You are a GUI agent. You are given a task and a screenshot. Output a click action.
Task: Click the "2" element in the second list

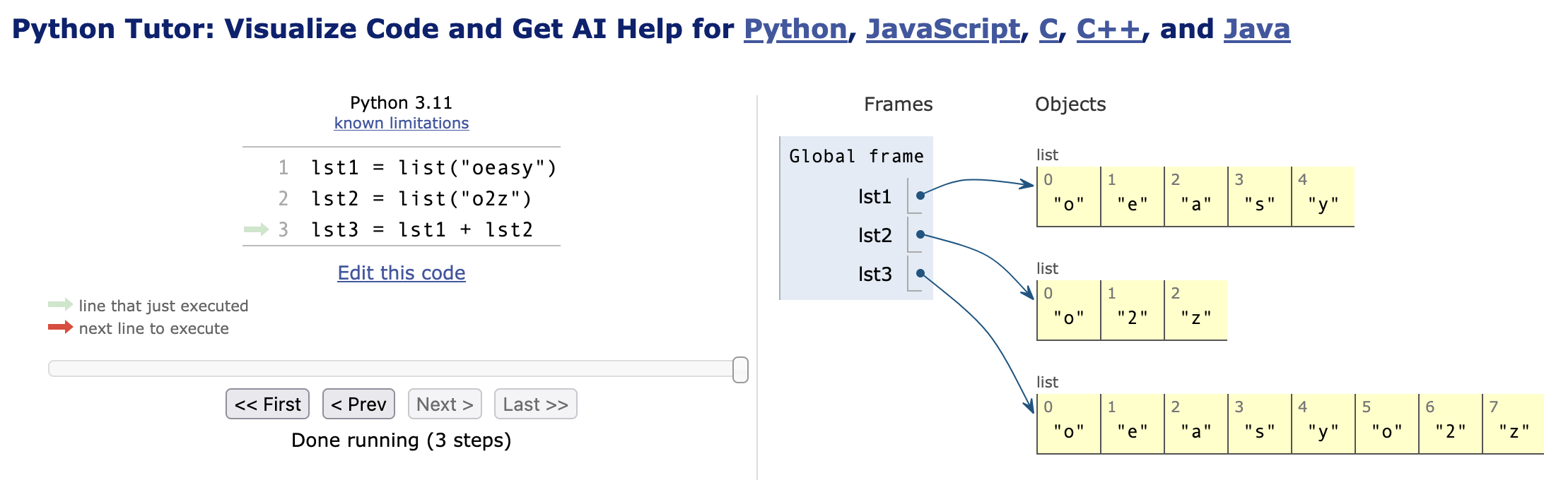[1132, 318]
